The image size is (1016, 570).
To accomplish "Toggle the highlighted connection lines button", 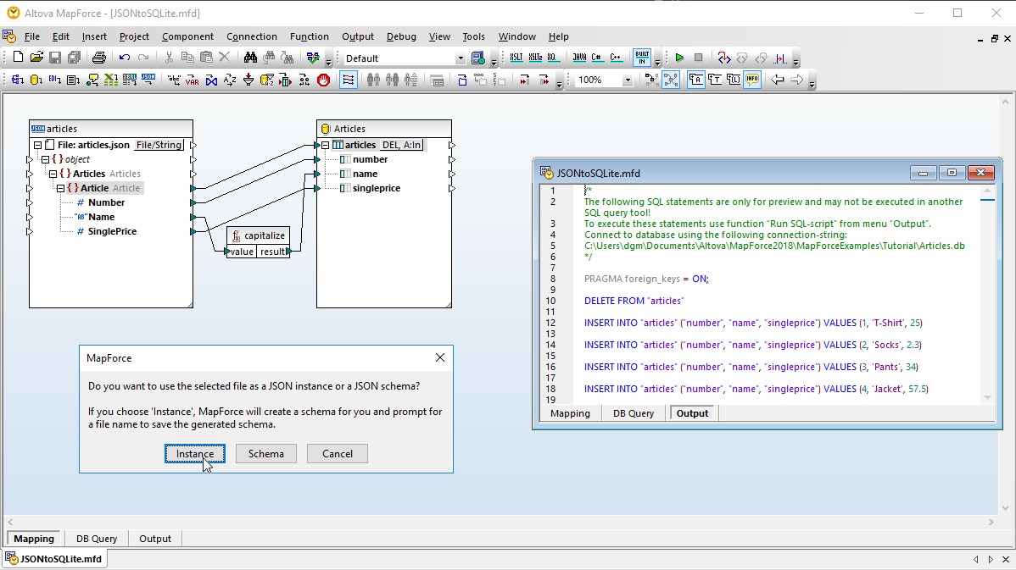I will (671, 80).
